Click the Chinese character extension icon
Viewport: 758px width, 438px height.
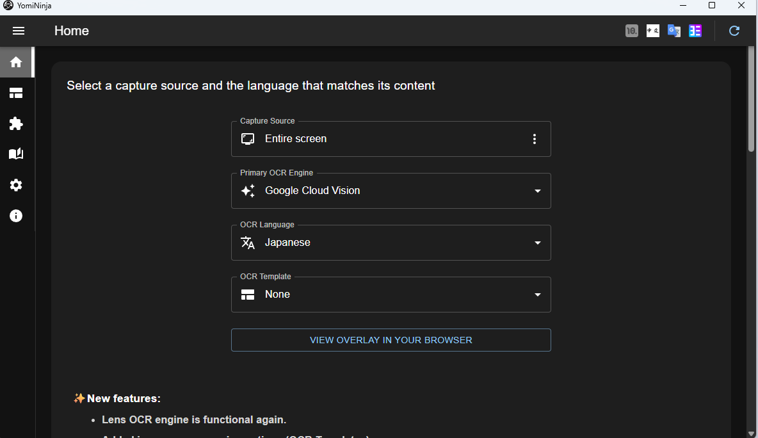[x=652, y=31]
